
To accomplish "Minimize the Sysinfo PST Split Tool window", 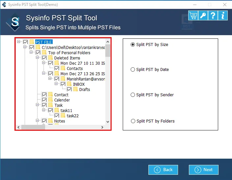I will tap(195, 5).
